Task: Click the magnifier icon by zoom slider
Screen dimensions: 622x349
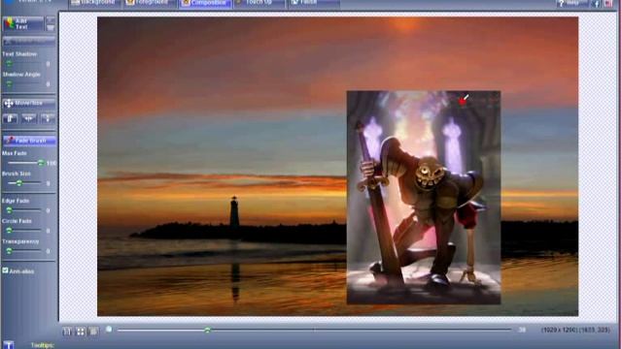Action: point(109,330)
